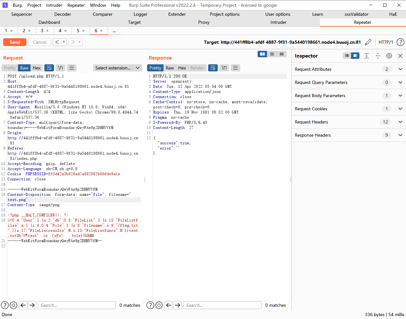Open the Intruder menu
406x319 pixels.
[54, 5]
